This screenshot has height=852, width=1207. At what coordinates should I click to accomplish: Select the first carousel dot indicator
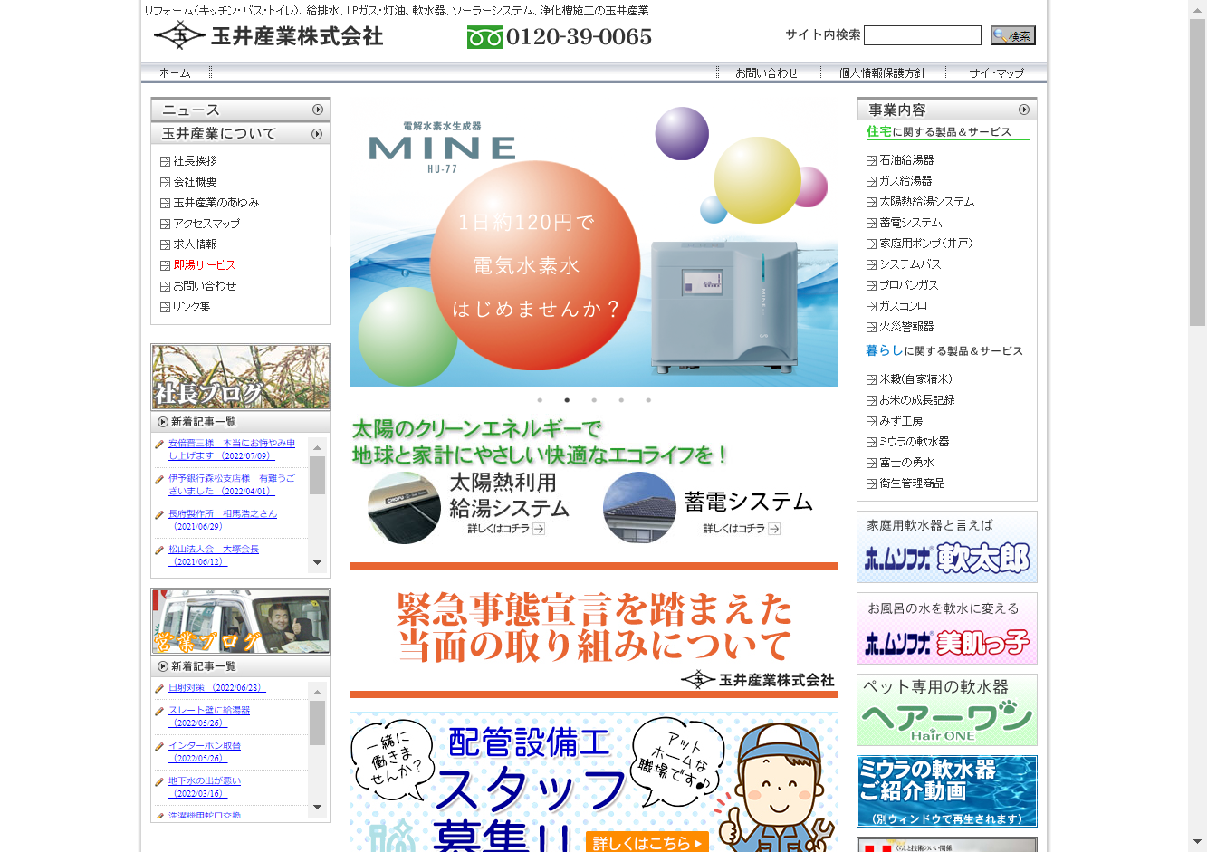(x=540, y=399)
